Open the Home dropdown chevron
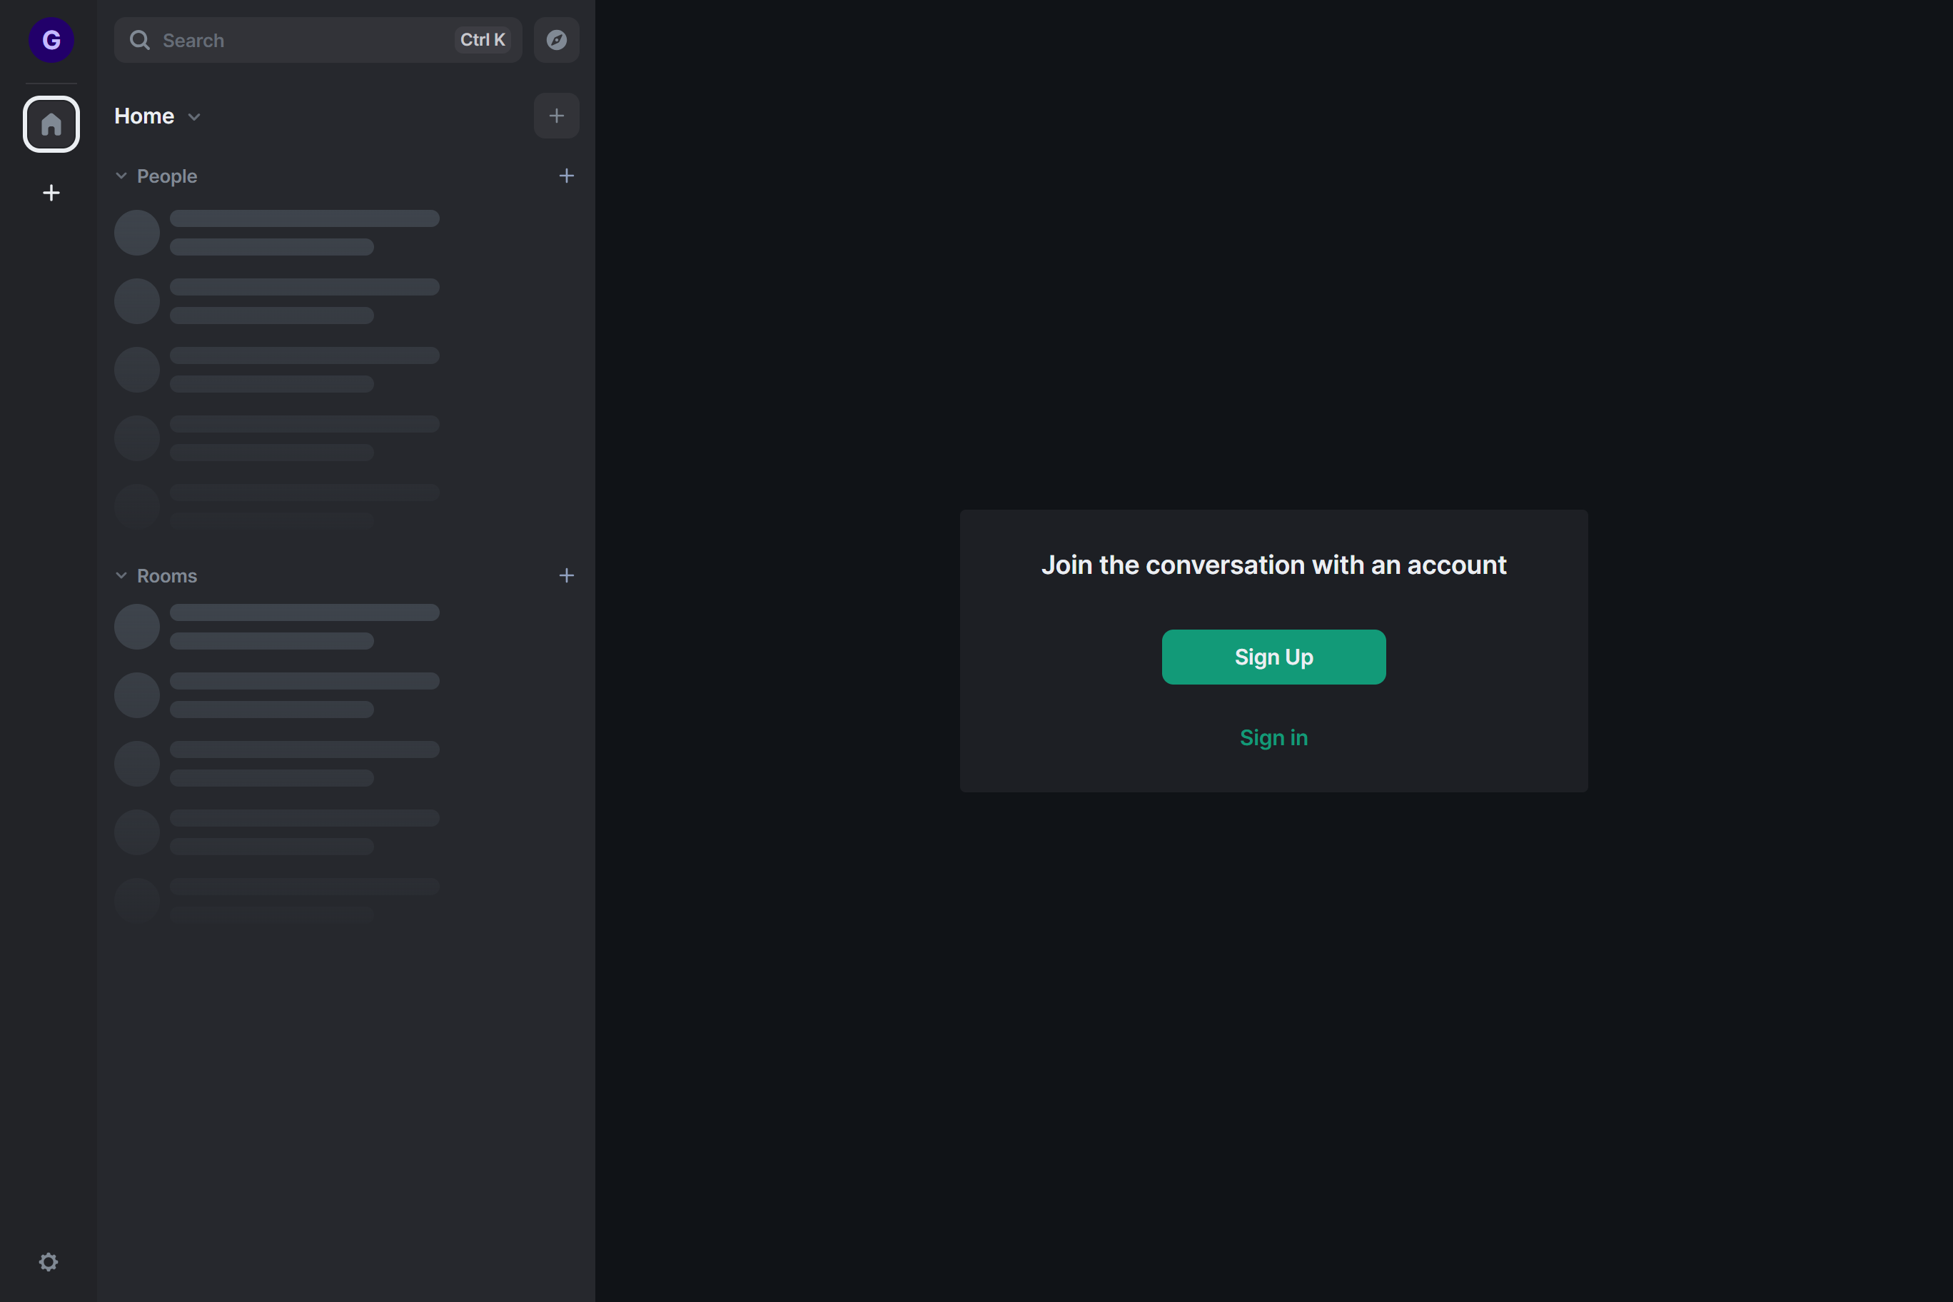Screen dimensions: 1953x1302 pos(194,117)
